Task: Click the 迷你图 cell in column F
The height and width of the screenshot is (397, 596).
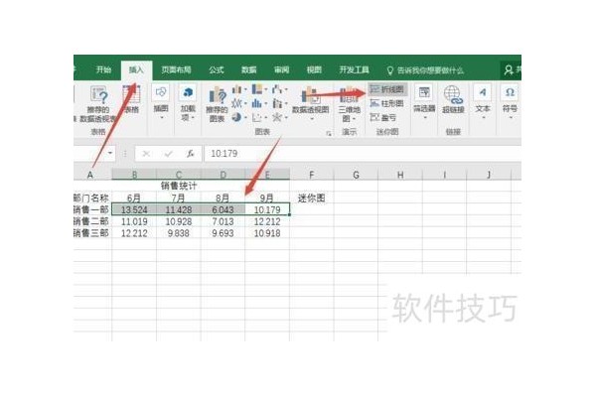Action: coord(312,198)
